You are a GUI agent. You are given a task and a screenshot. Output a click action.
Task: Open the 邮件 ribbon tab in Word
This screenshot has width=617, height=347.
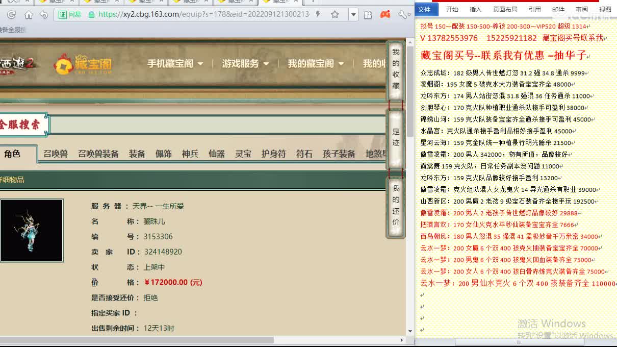[558, 9]
